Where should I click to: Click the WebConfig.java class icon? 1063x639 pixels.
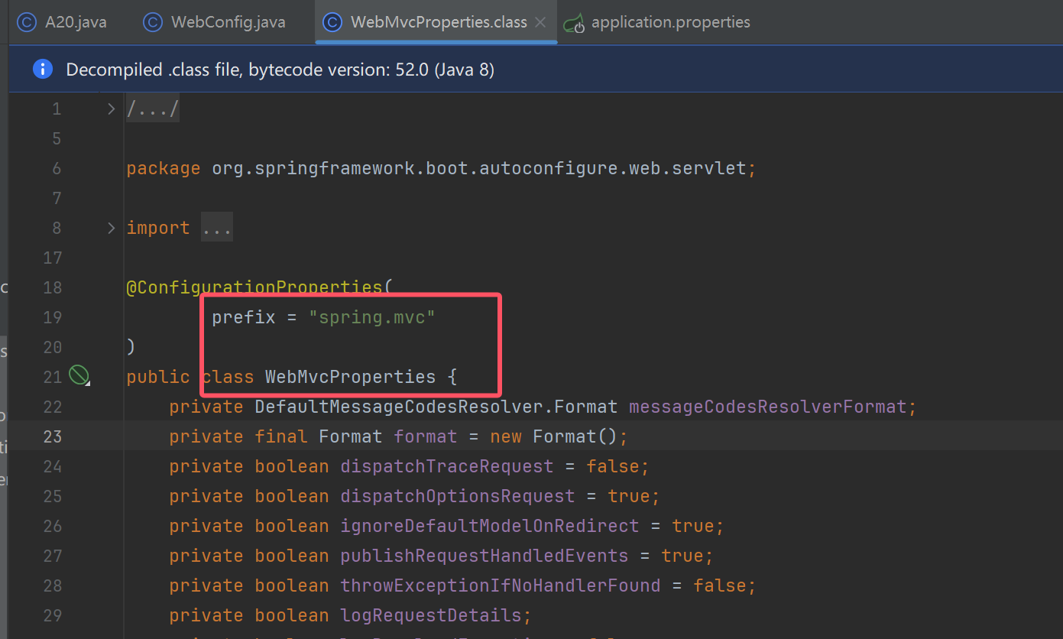[x=153, y=23]
